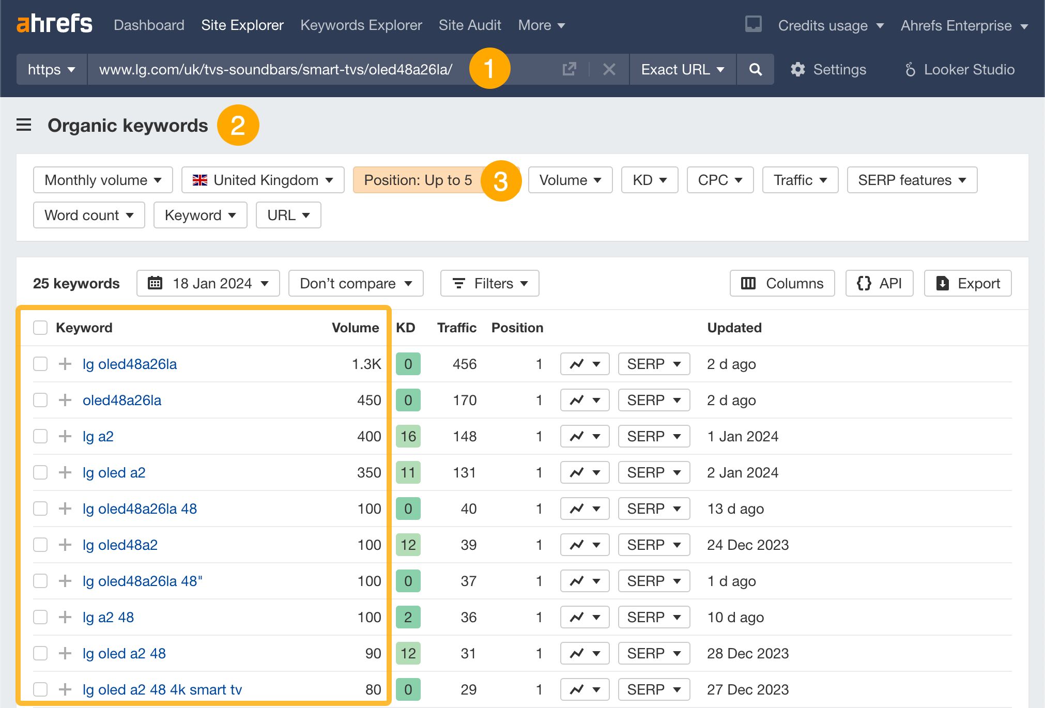
Task: Click the lg a2 keyword link
Action: [x=99, y=435]
